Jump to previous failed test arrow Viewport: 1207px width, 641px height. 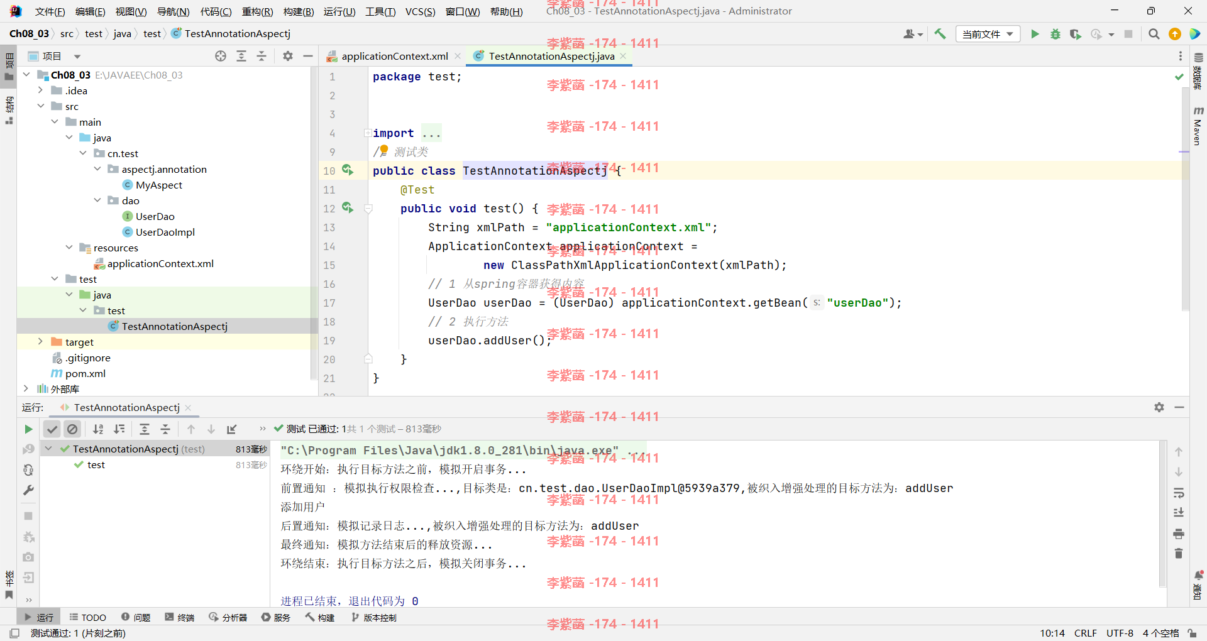click(191, 429)
